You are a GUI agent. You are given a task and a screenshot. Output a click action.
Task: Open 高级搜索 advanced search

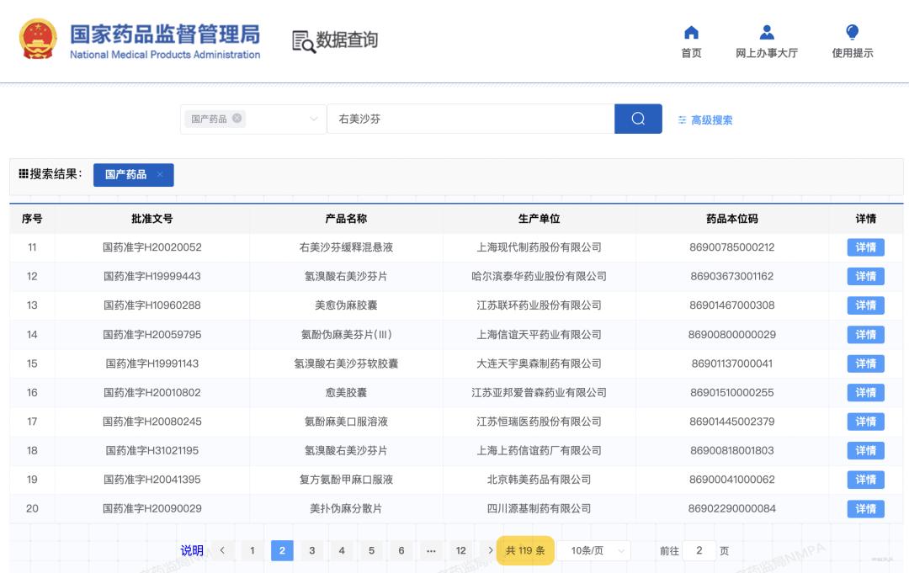713,119
